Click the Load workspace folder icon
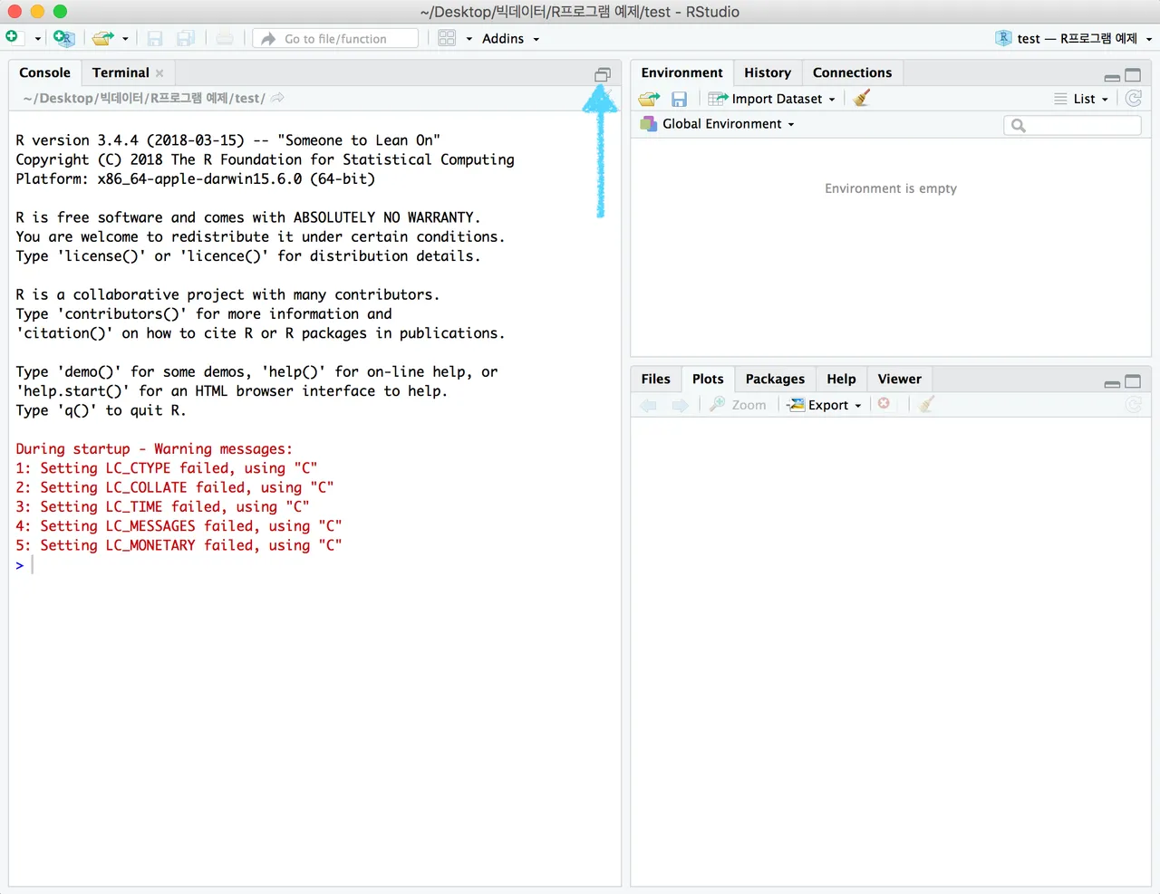1160x894 pixels. click(649, 99)
